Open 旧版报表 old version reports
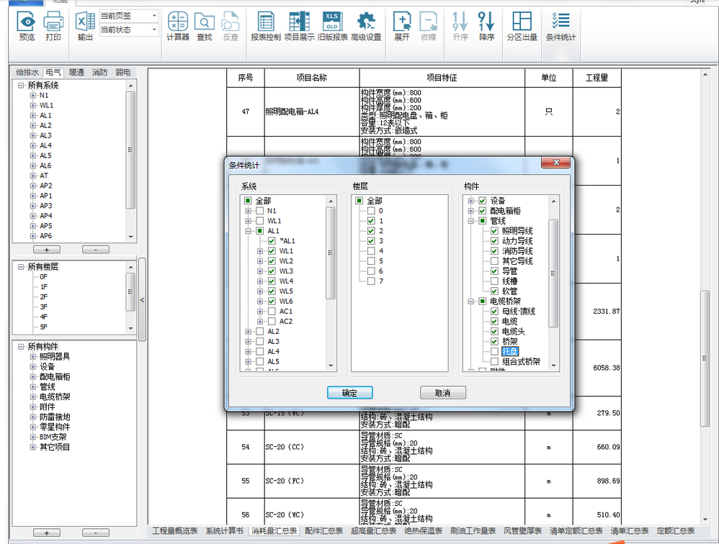719x544 pixels. [332, 26]
